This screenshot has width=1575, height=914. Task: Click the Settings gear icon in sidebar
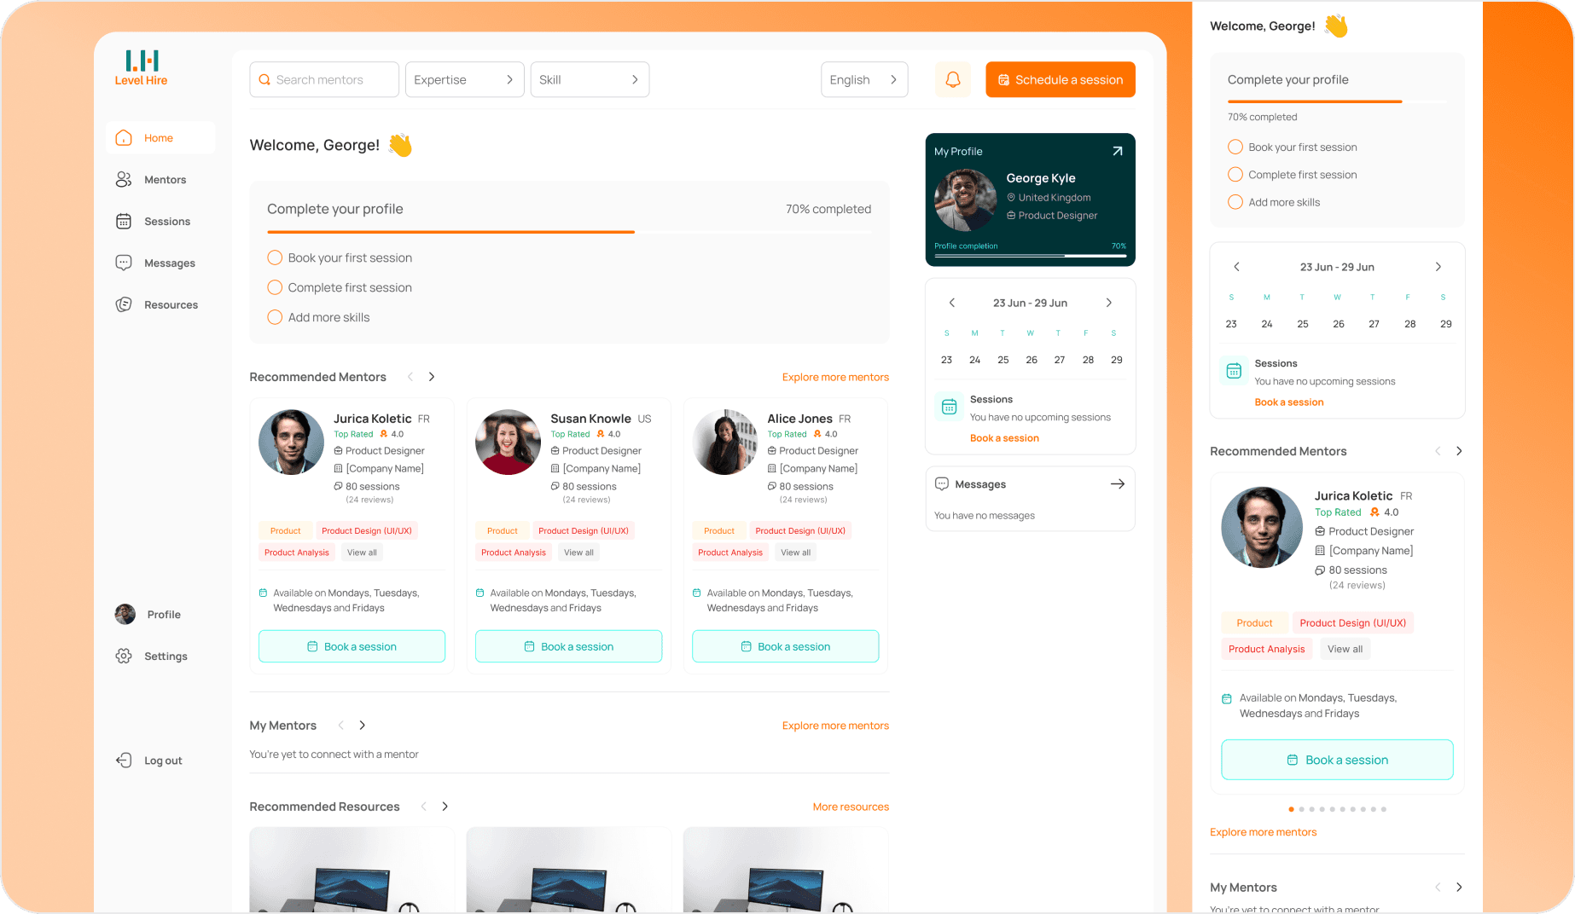[124, 657]
